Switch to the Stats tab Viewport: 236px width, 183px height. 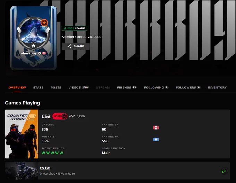point(38,87)
